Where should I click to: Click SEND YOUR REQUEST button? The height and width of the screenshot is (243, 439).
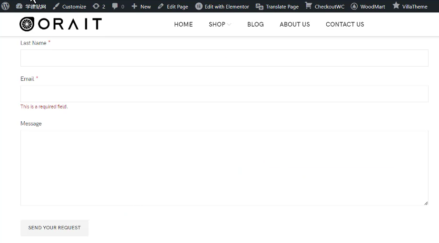click(54, 228)
